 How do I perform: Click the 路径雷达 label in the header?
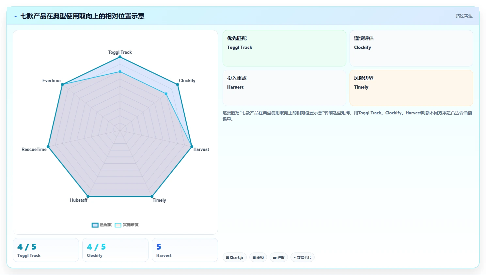tap(464, 16)
